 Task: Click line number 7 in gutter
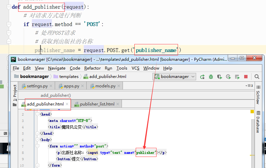pyautogui.click(x=23, y=146)
